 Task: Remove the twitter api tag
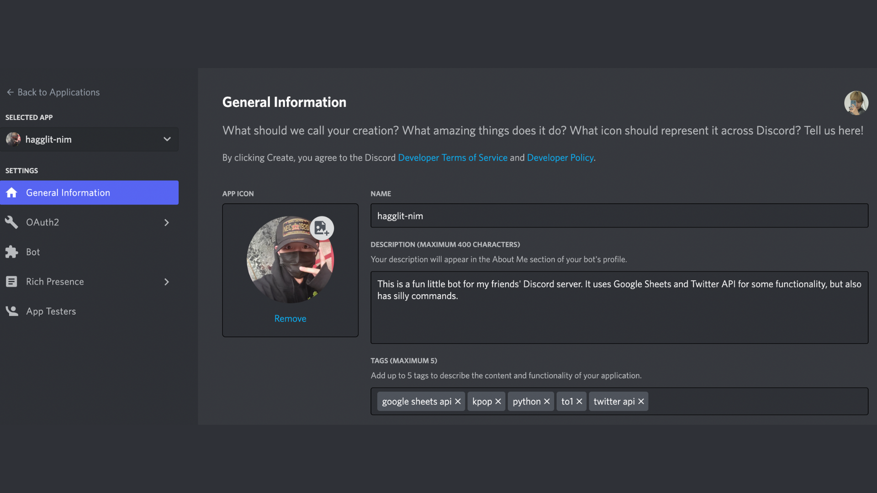[641, 402]
